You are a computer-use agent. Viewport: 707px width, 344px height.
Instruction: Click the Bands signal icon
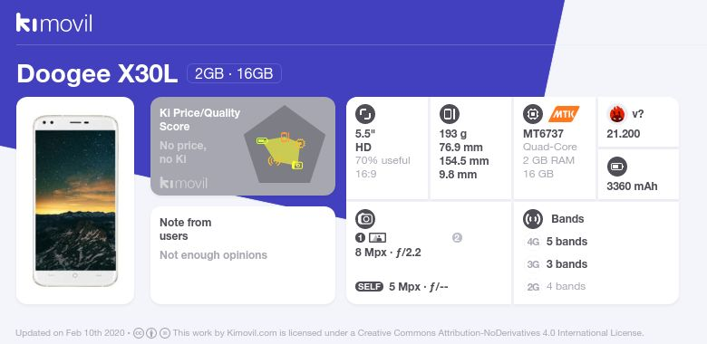click(533, 219)
